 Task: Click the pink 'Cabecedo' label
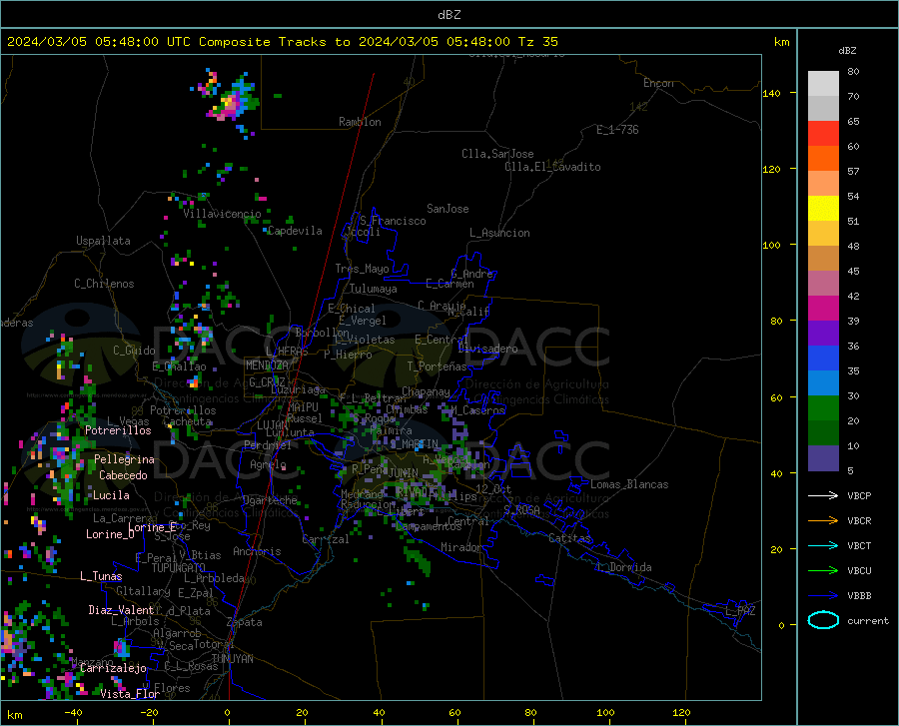(x=123, y=475)
